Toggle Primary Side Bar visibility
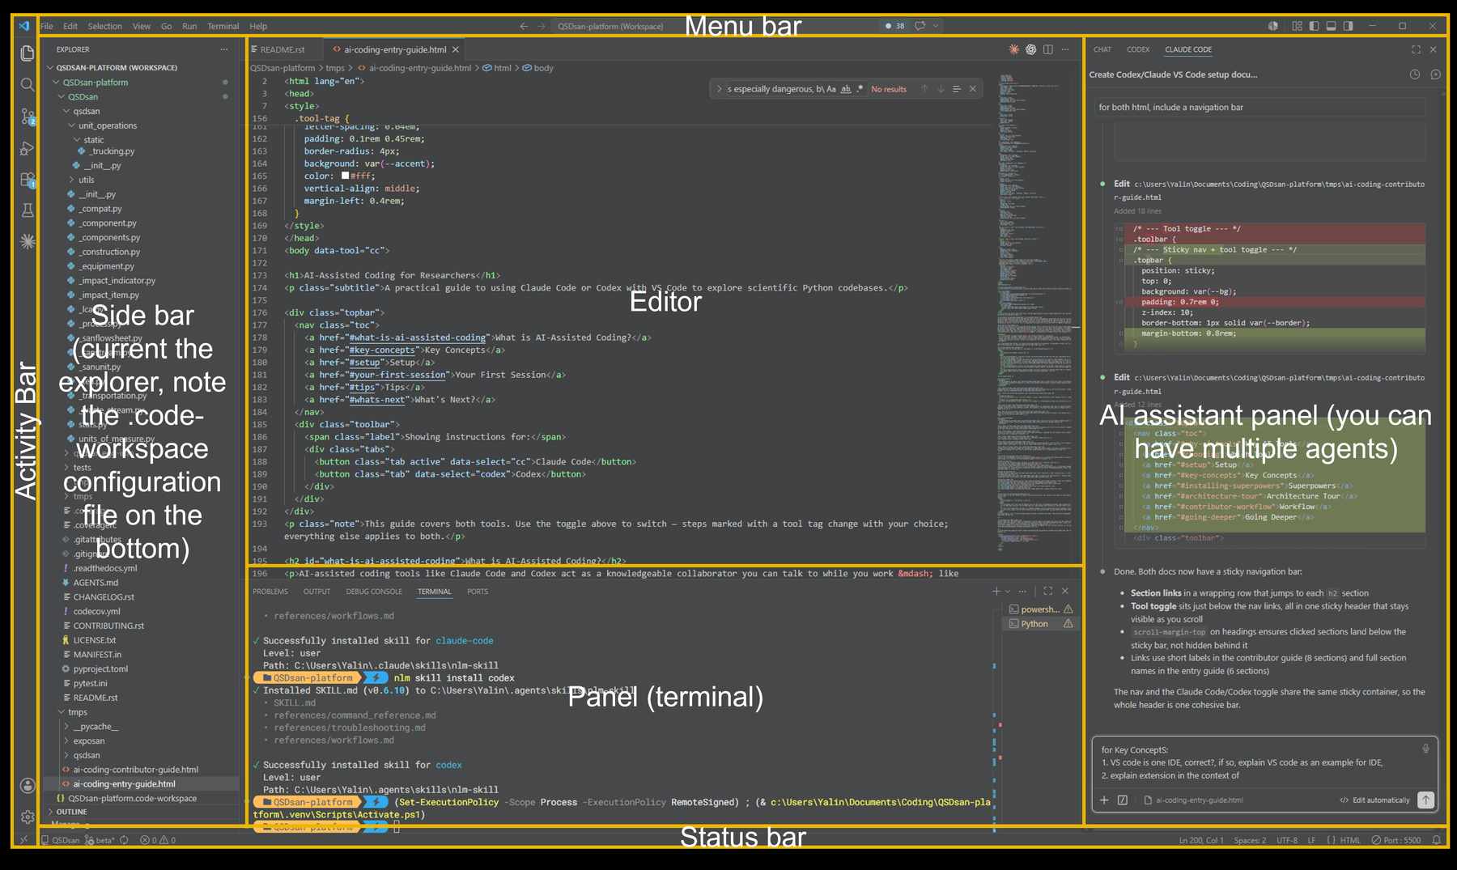 coord(1314,26)
